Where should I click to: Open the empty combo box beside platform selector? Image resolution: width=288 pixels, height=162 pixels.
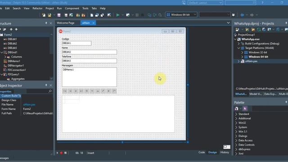(x=215, y=15)
